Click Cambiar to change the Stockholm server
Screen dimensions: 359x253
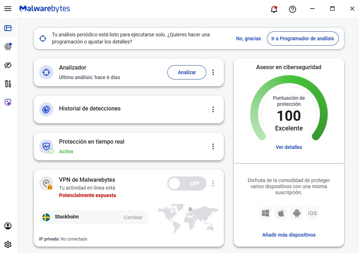[133, 217]
